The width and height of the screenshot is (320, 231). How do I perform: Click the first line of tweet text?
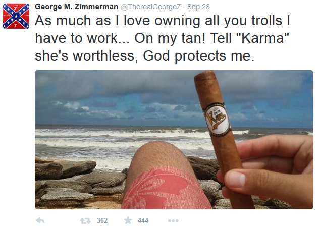point(163,21)
